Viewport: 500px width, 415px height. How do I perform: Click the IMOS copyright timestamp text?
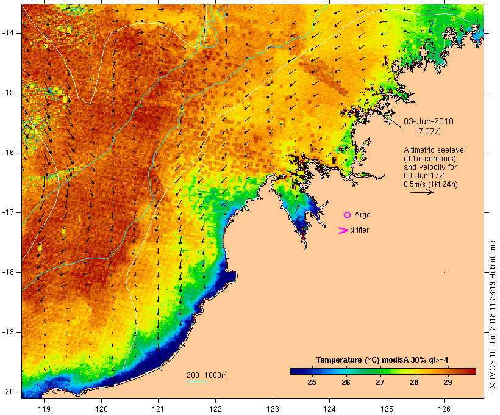tap(493, 314)
